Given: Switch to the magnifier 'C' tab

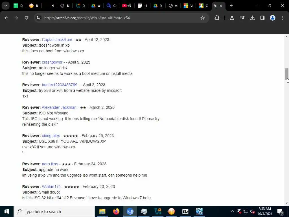Looking at the screenshot, I should pyautogui.click(x=111, y=6).
